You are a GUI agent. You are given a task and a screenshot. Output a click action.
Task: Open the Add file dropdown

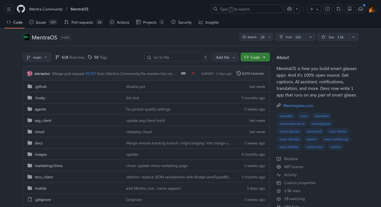click(x=225, y=57)
